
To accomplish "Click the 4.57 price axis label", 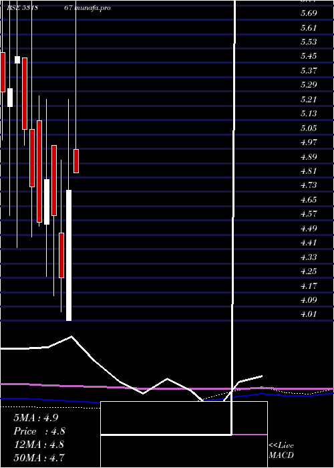I will (x=309, y=214).
